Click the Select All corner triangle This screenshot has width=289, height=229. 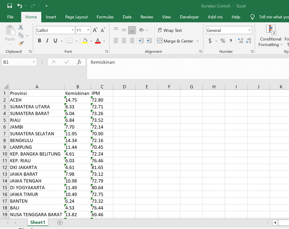point(6,86)
